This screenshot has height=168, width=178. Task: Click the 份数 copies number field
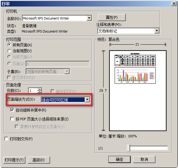point(33,91)
